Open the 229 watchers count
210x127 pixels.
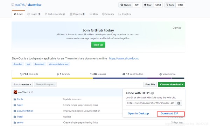(136, 5)
